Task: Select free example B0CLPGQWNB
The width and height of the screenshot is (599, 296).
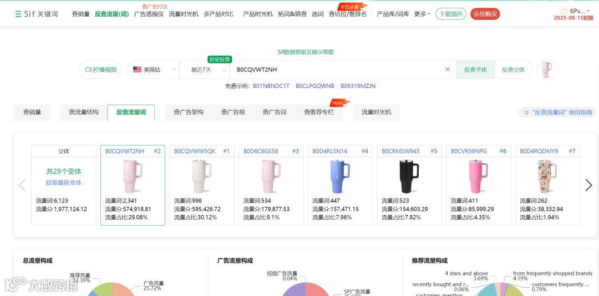Action: click(x=315, y=86)
